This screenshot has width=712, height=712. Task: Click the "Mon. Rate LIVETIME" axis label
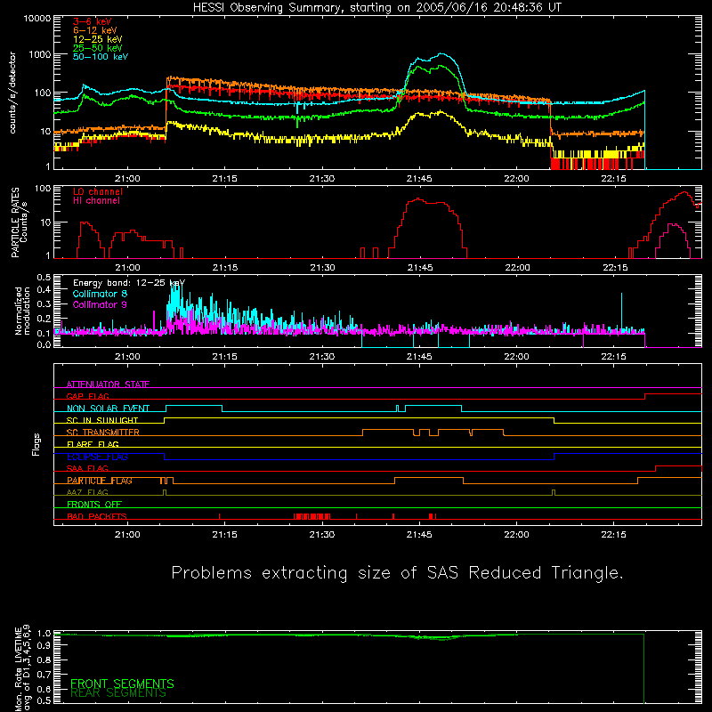[x=19, y=668]
